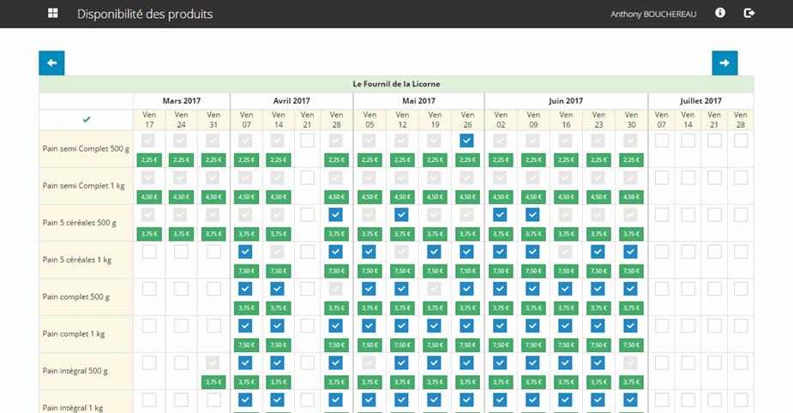Viewport: 793px width, 413px height.
Task: Select the Avril 2017 month header
Action: pyautogui.click(x=291, y=100)
